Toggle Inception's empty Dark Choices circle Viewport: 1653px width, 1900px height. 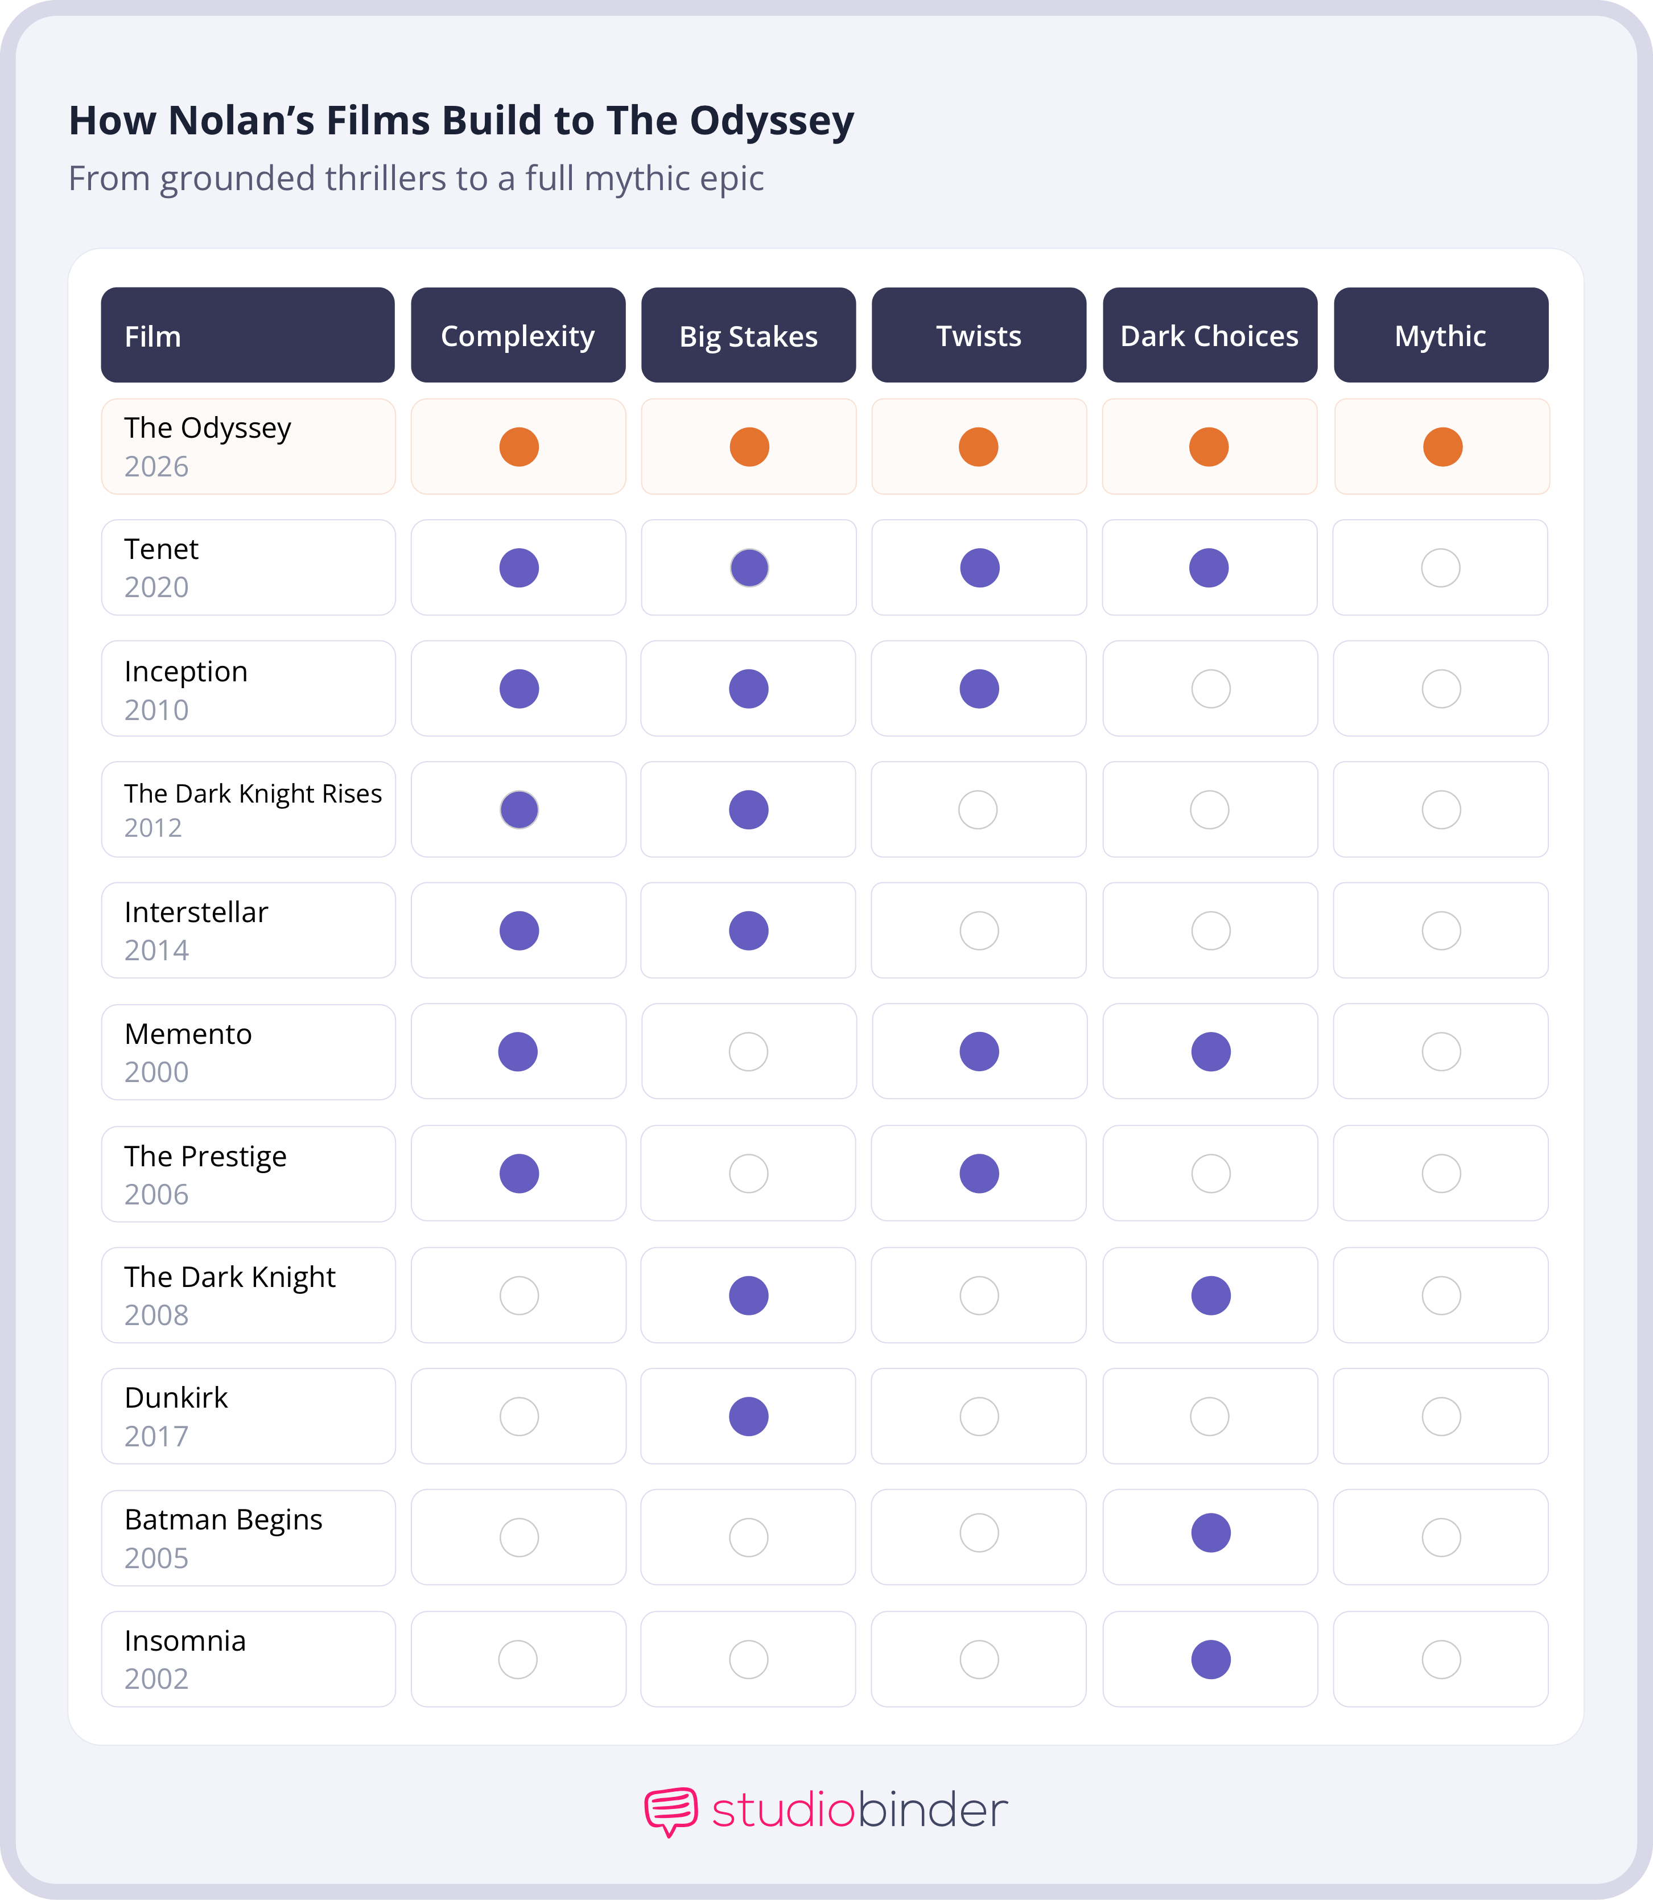(x=1210, y=689)
